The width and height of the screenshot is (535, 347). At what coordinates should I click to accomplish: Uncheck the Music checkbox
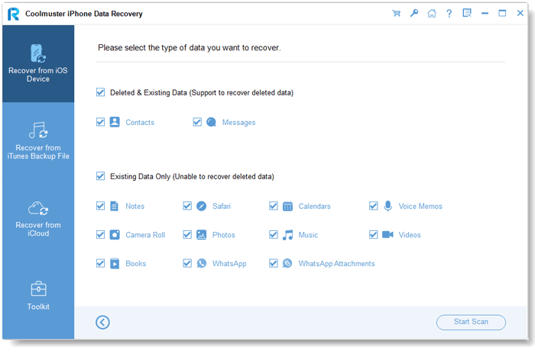click(274, 235)
